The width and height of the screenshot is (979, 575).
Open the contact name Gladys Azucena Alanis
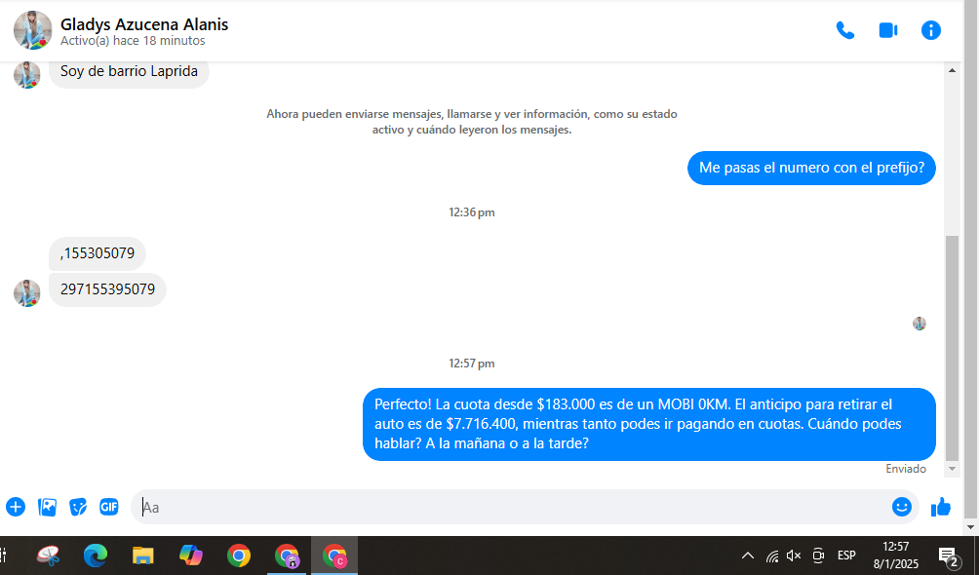tap(144, 24)
